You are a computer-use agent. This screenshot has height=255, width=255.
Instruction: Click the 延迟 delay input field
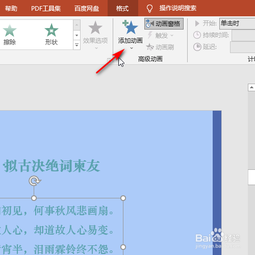[x=243, y=47]
